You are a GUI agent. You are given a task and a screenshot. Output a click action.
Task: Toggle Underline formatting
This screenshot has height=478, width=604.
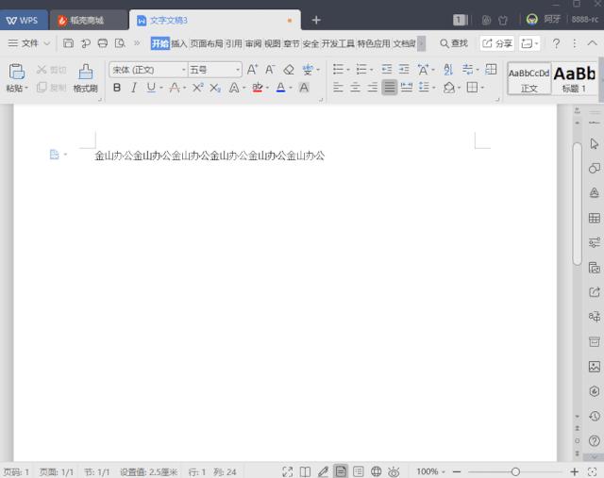[x=151, y=88]
